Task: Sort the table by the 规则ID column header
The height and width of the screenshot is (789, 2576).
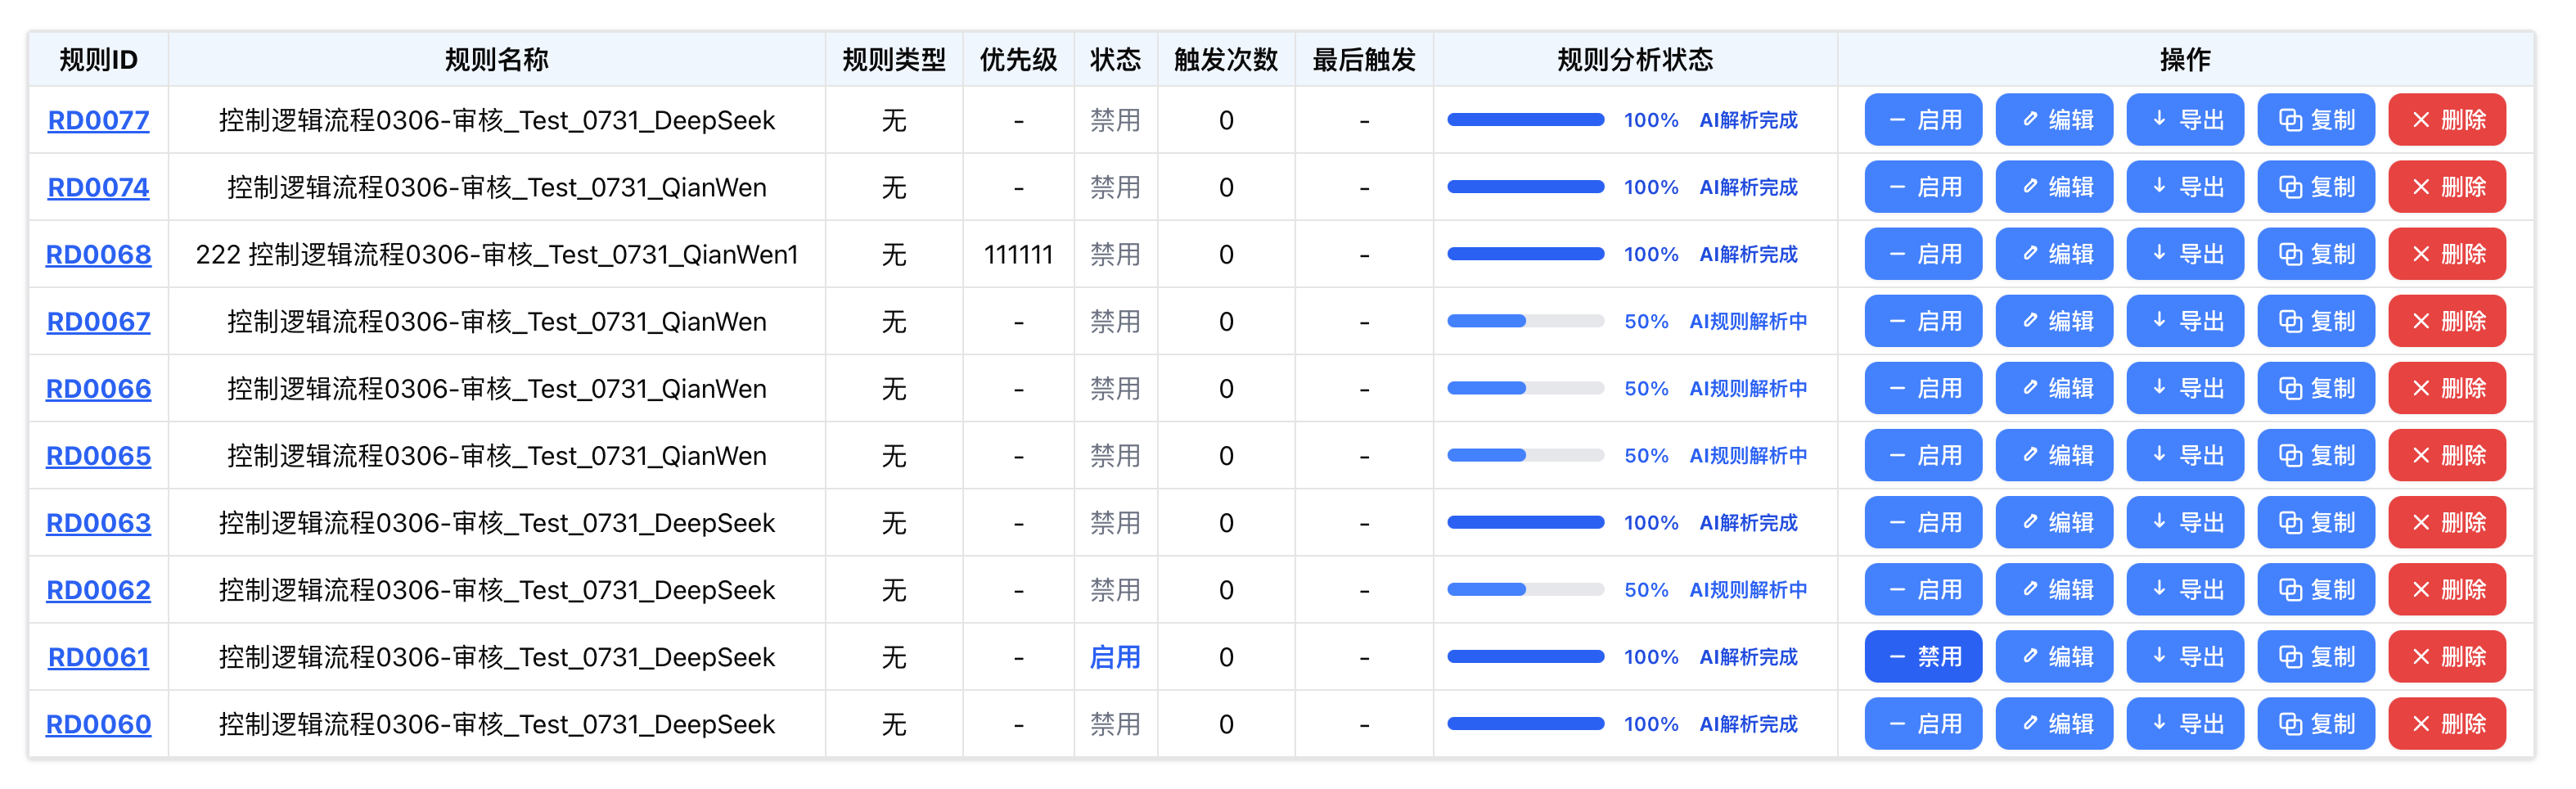Action: point(98,60)
